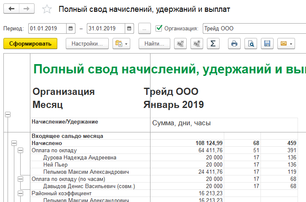Open period selection with ellipsis button
Screen dimensions: 306x202
click(145, 29)
